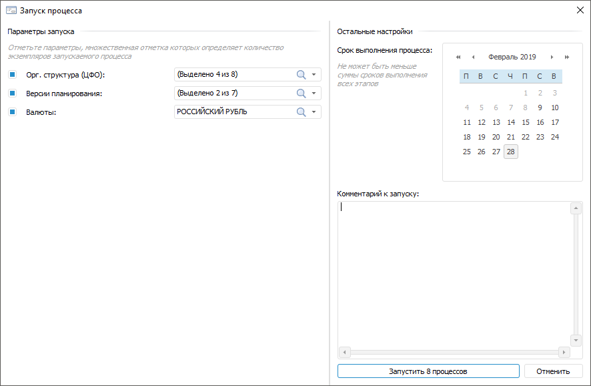591x386 pixels.
Task: Select February 24 in calendar
Action: click(555, 138)
